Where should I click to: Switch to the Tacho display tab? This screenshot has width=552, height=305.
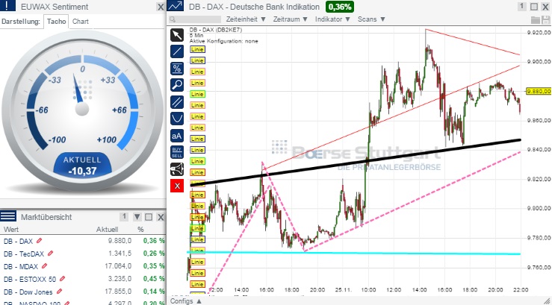pos(56,22)
